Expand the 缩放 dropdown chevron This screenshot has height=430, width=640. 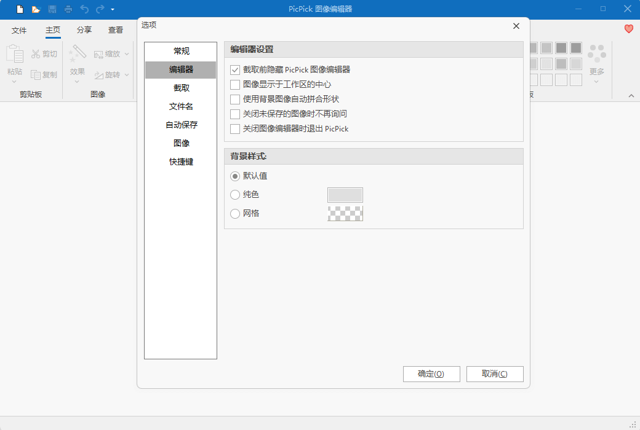pyautogui.click(x=127, y=54)
